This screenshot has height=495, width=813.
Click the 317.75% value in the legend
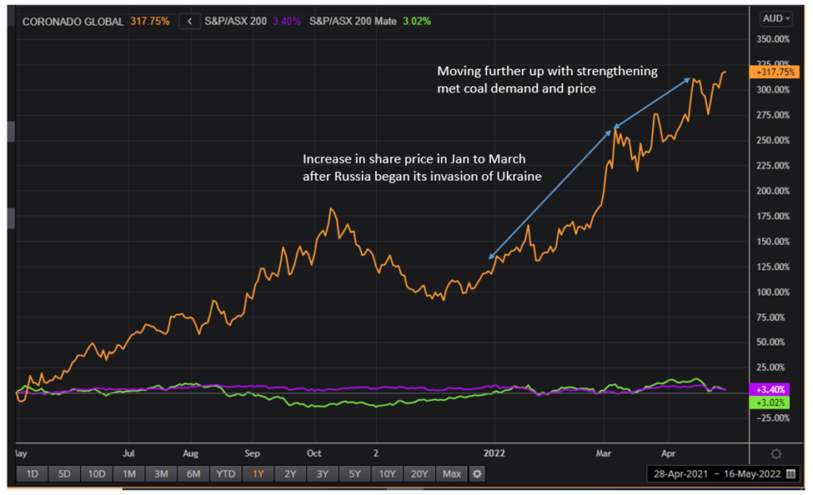click(150, 22)
